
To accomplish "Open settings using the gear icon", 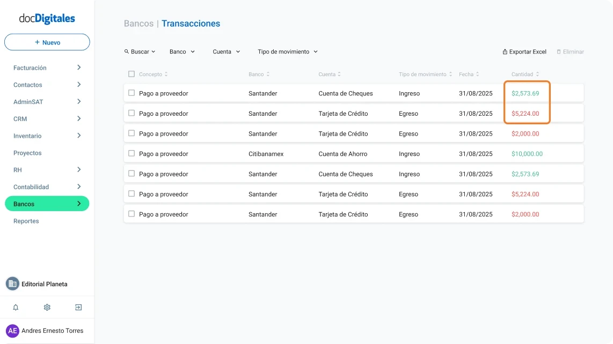I will 47,307.
